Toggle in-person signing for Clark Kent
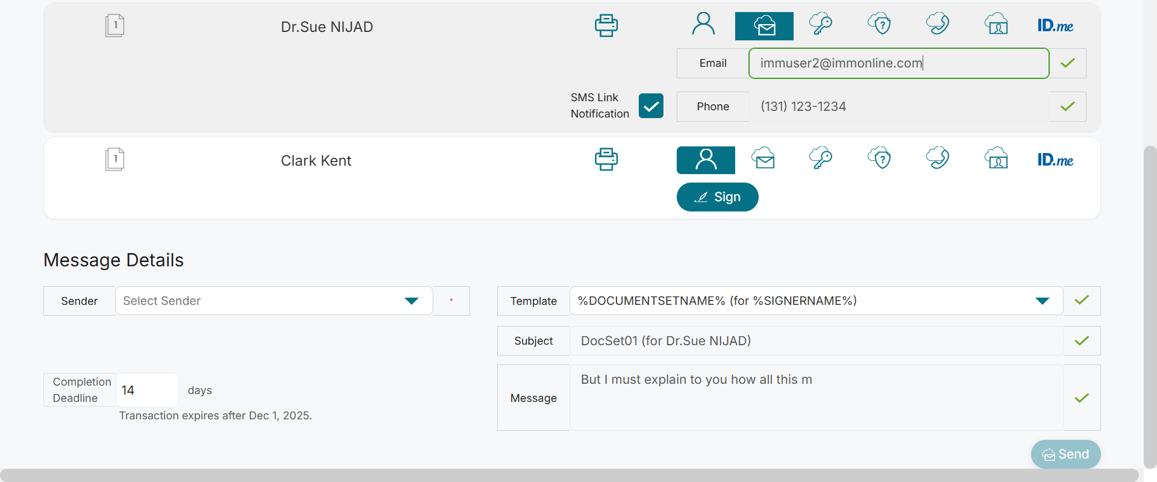The height and width of the screenshot is (482, 1157). [x=706, y=160]
